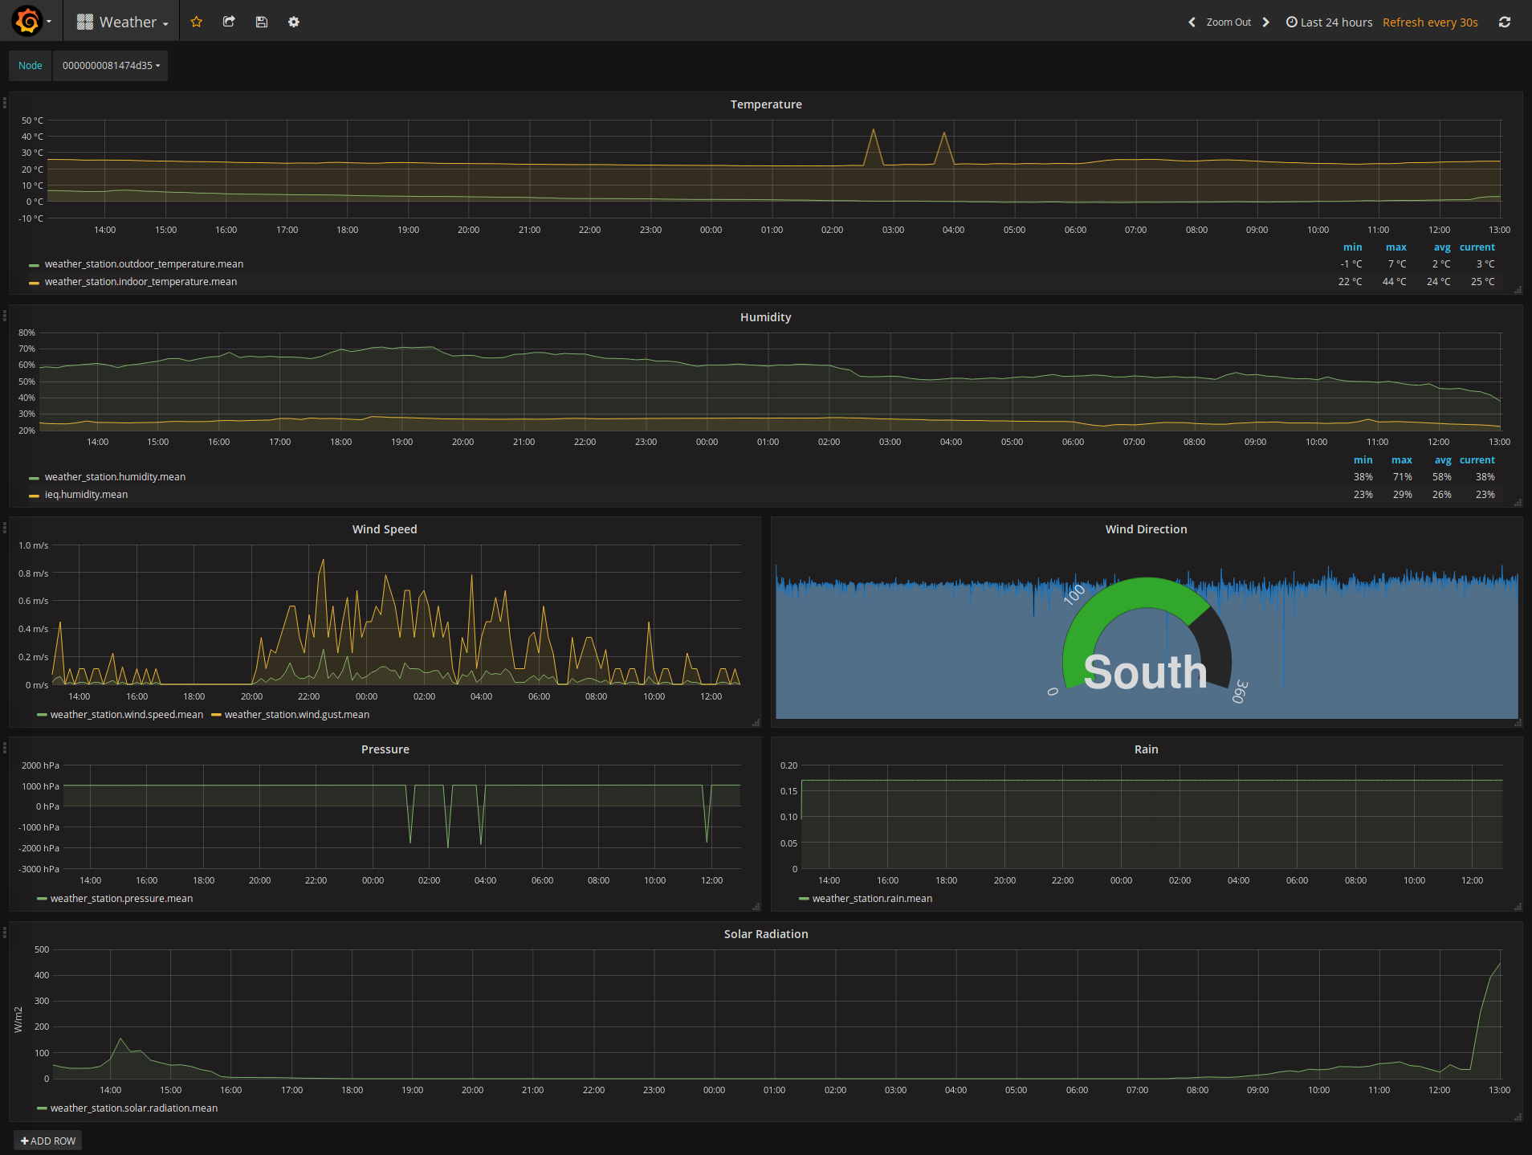Image resolution: width=1532 pixels, height=1155 pixels.
Task: Sort Humidity legend by current column
Action: point(1477,460)
